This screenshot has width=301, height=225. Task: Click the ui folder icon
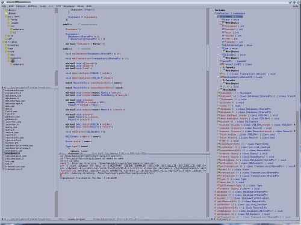pyautogui.click(x=11, y=32)
